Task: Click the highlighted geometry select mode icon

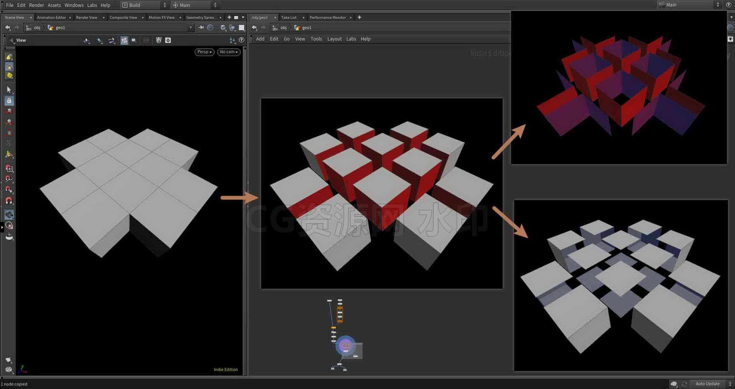Action: 9,66
